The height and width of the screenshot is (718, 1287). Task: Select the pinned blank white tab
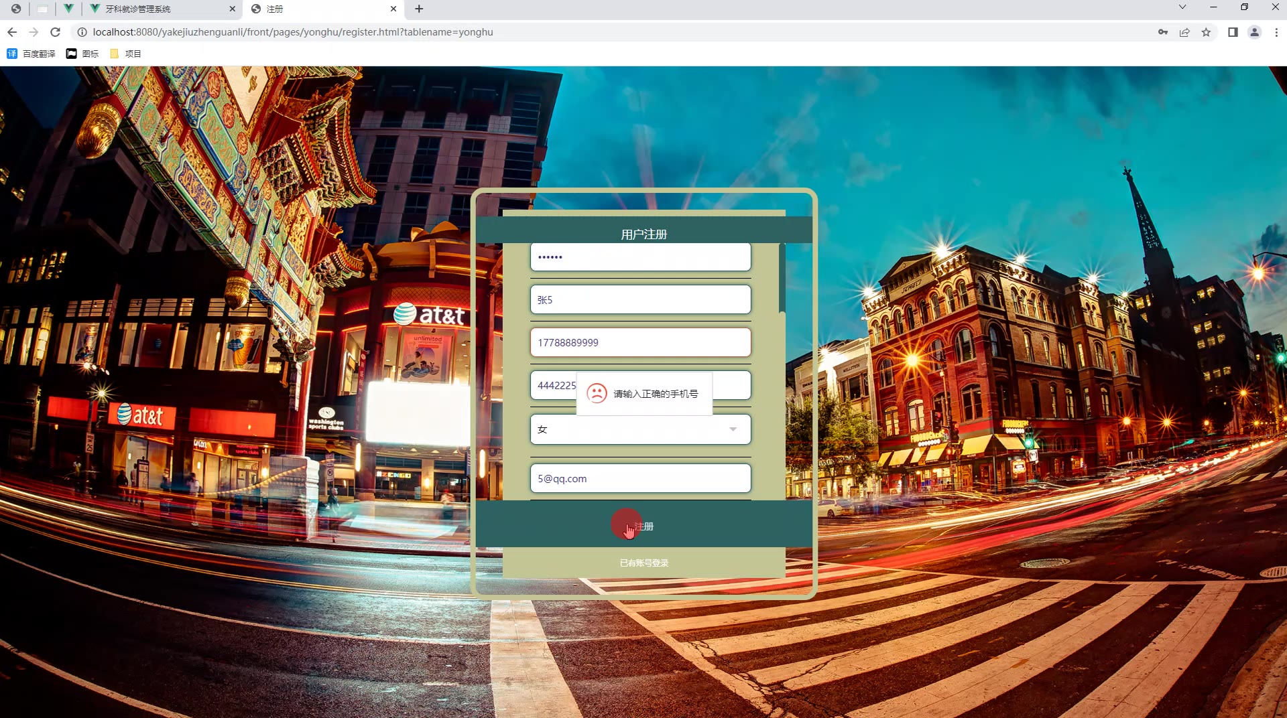click(42, 9)
